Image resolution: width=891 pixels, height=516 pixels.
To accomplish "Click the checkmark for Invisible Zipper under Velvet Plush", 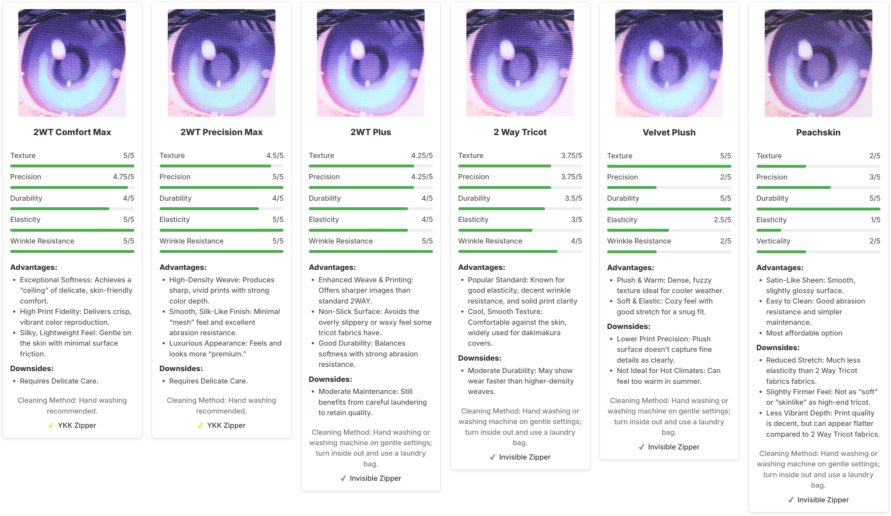I will (x=641, y=447).
